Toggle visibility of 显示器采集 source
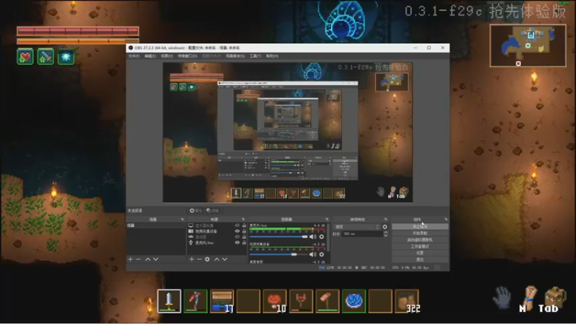Image resolution: width=576 pixels, height=324 pixels. (238, 225)
